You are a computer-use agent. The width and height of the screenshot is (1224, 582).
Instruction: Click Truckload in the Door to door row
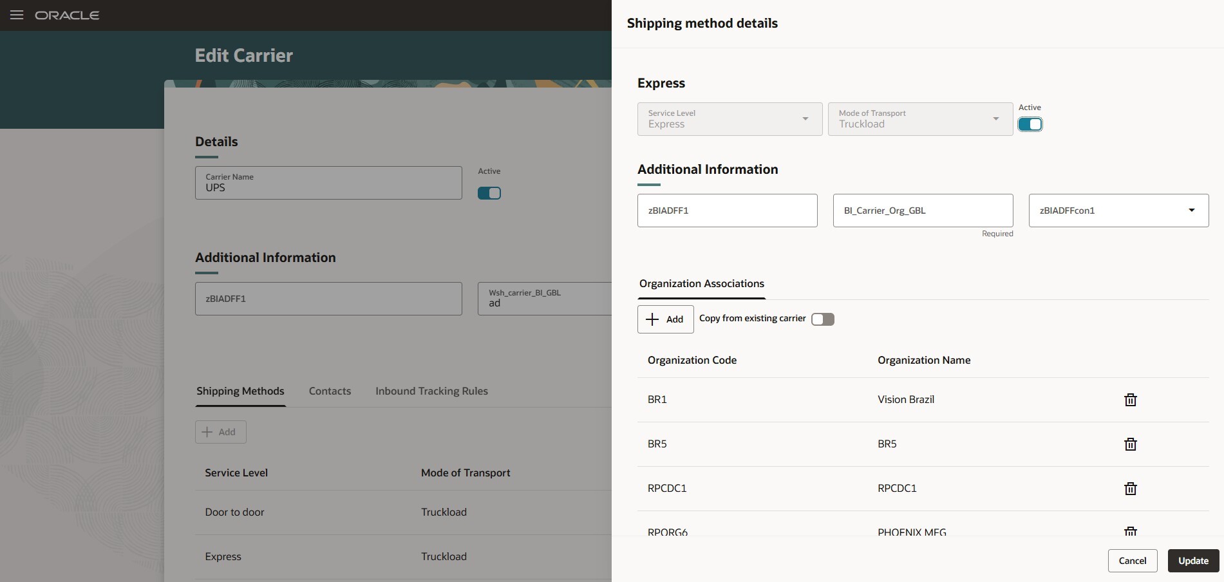point(444,512)
